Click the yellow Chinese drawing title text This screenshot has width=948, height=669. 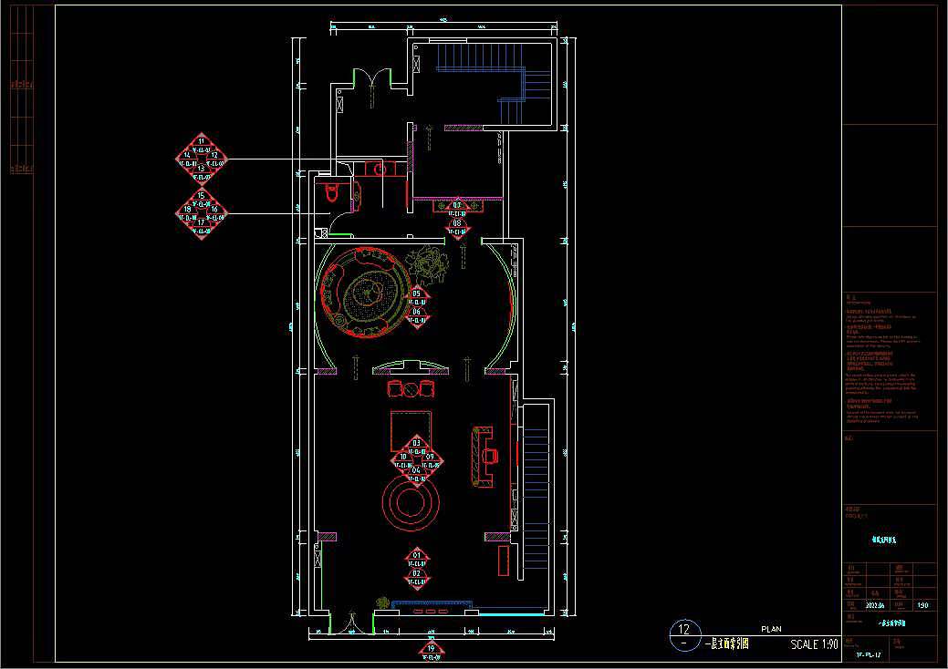coord(727,644)
